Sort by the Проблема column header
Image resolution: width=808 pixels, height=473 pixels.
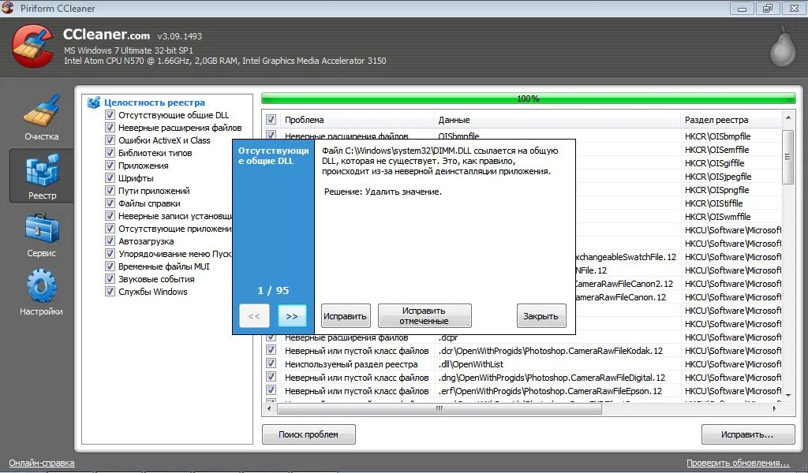pyautogui.click(x=357, y=120)
